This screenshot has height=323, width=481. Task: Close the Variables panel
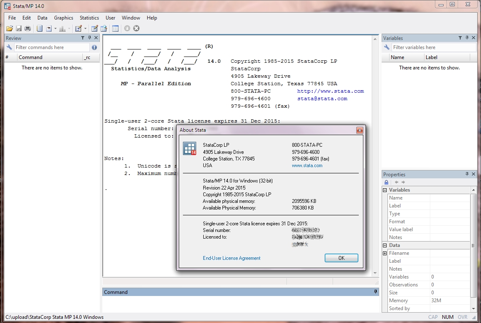[x=474, y=38]
